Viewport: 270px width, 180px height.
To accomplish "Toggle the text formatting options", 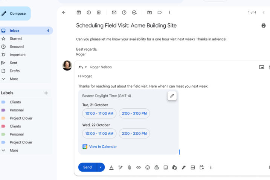I will [111, 168].
